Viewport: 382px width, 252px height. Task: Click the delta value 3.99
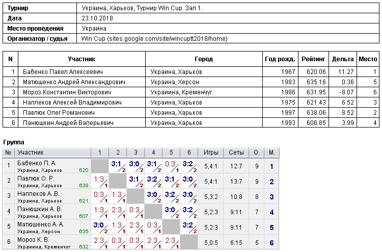(348, 123)
